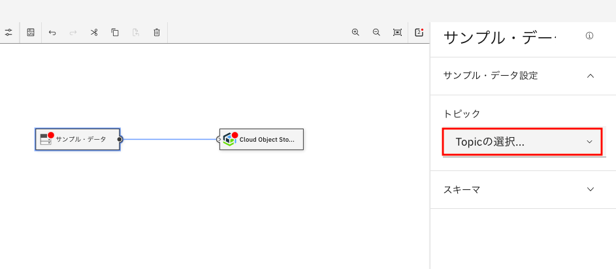Delete selected node with trash icon
This screenshot has height=269, width=616.
click(156, 33)
